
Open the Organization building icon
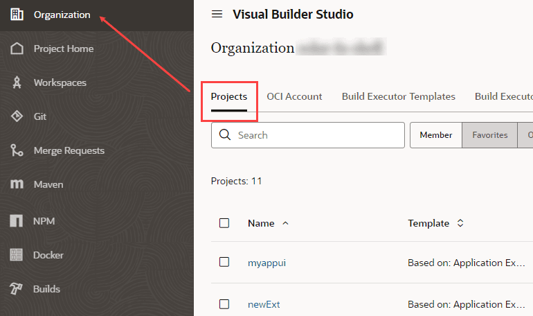(x=17, y=15)
